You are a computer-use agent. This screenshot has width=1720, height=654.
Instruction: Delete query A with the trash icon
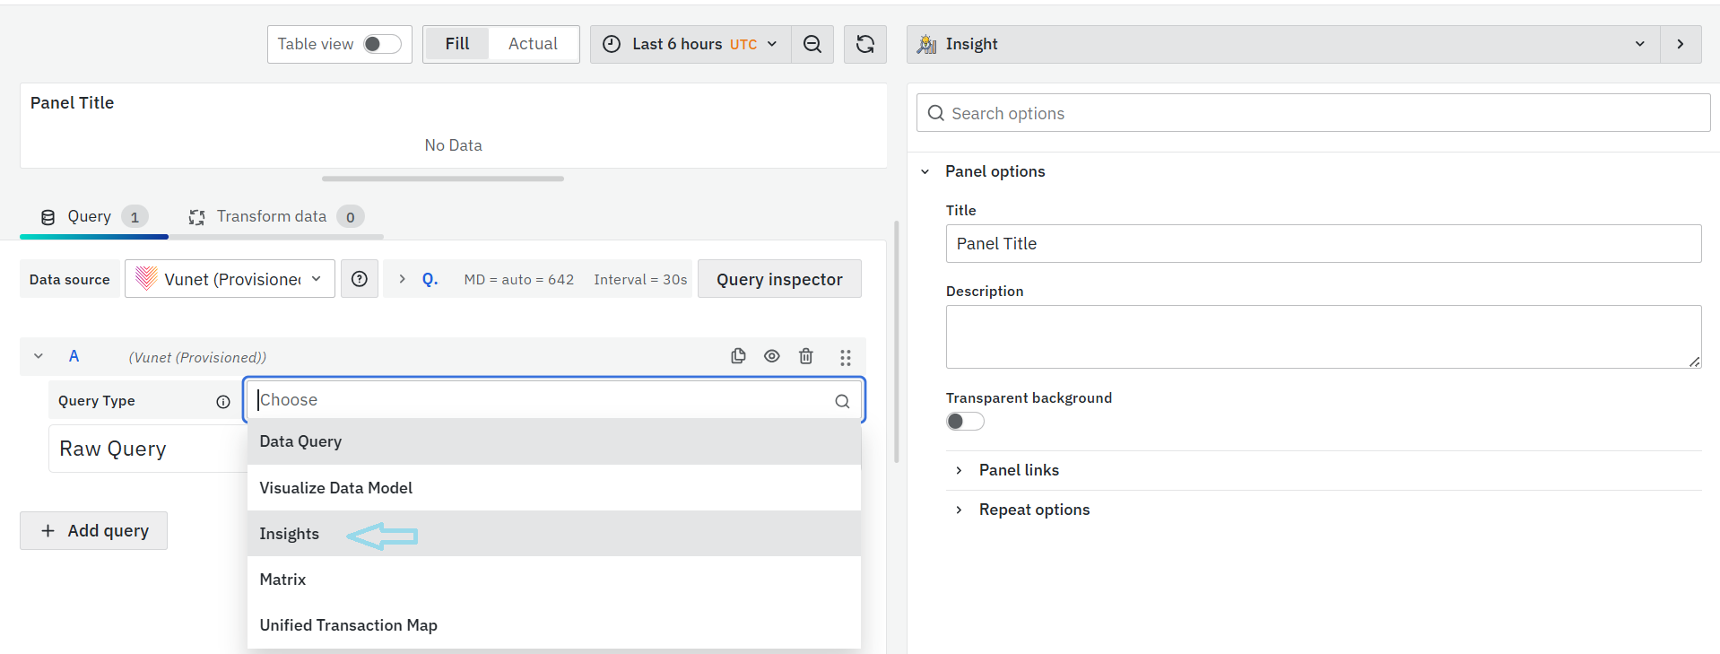point(806,356)
